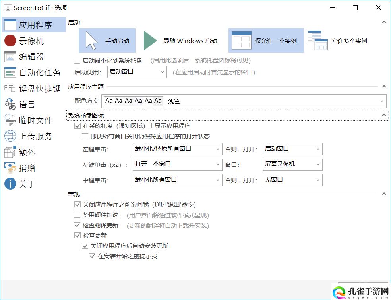Select the 编辑器 (Editor) sidebar icon
Screen dimensions: 391x300
tap(10, 57)
